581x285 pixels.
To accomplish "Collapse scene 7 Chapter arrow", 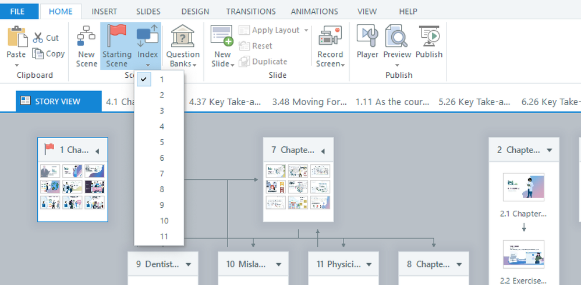I will point(323,151).
